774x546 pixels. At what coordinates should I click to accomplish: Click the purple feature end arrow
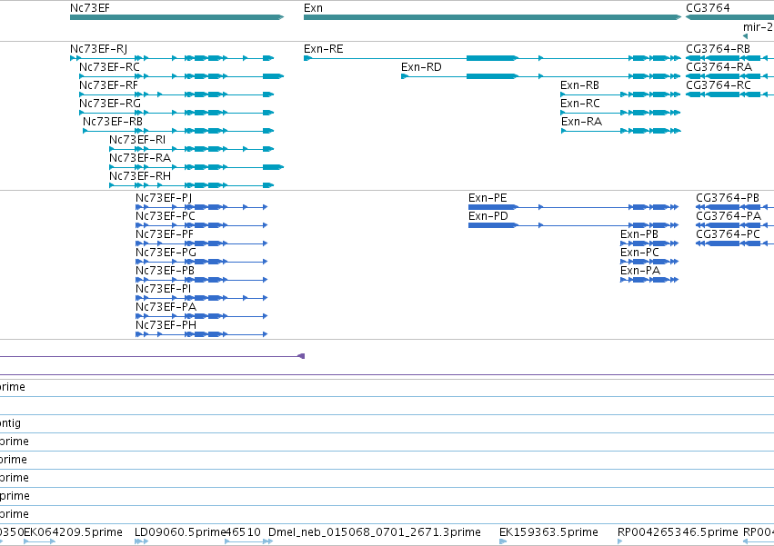[301, 356]
